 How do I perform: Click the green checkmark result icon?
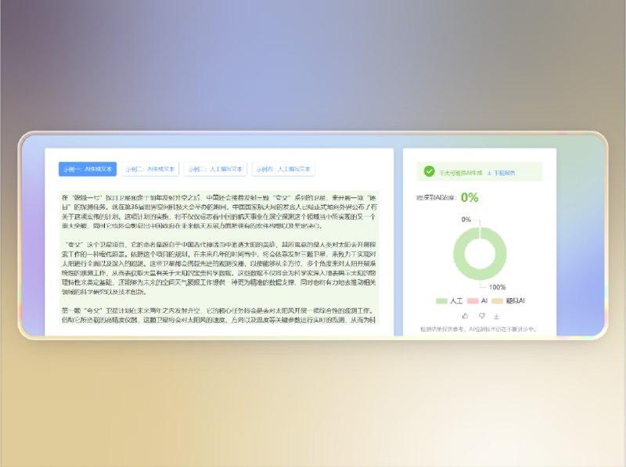tap(429, 171)
